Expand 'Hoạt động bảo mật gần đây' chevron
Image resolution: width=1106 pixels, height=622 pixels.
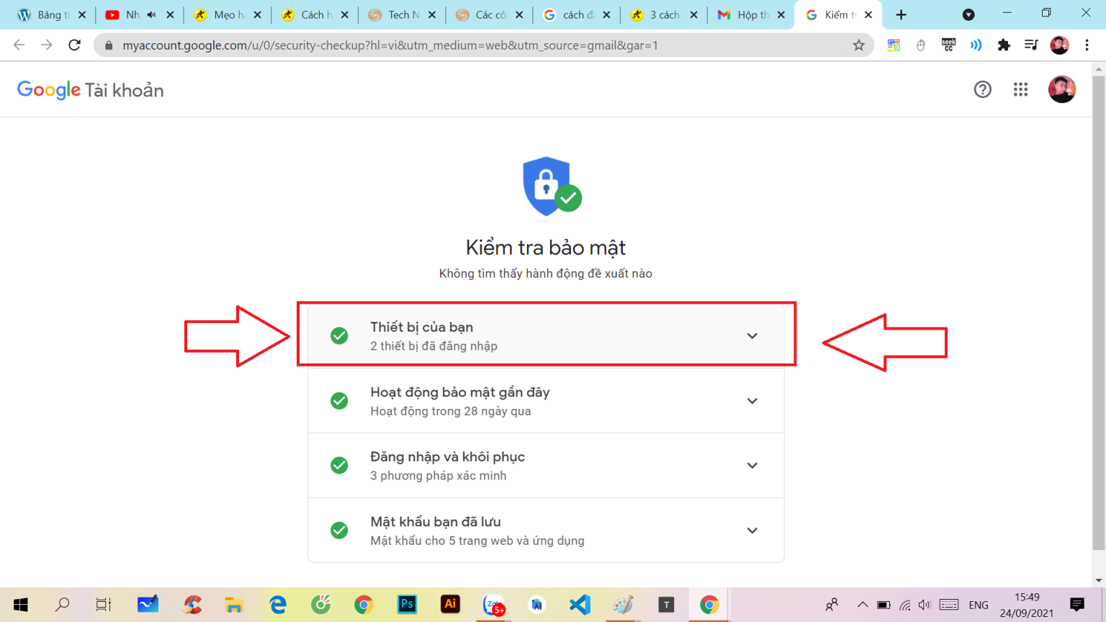pos(752,401)
